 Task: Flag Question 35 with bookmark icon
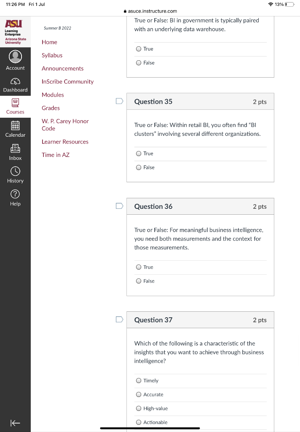click(x=119, y=101)
